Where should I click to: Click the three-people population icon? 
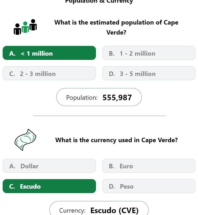coord(25,27)
